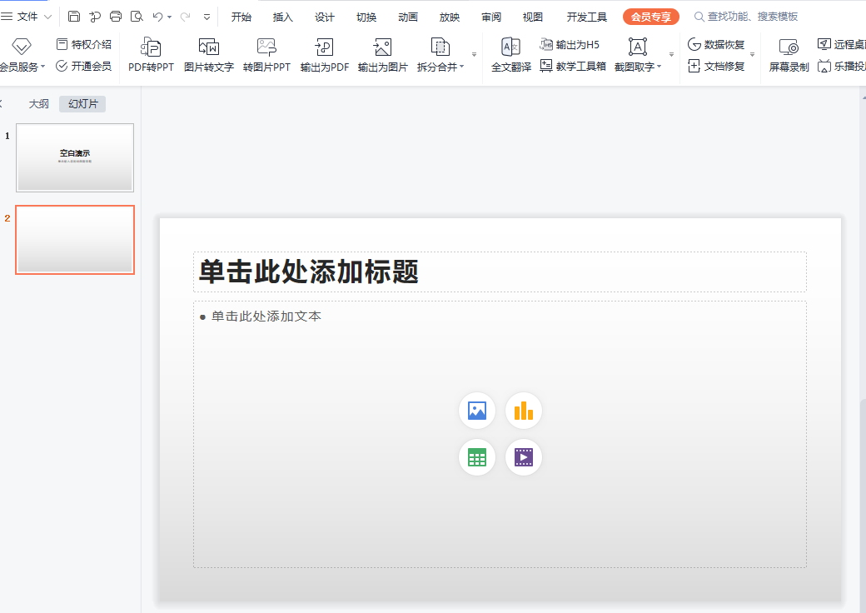Click the 会员专享 button
Viewport: 866px width, 613px height.
tap(650, 16)
